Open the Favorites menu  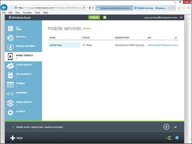[x=27, y=13]
